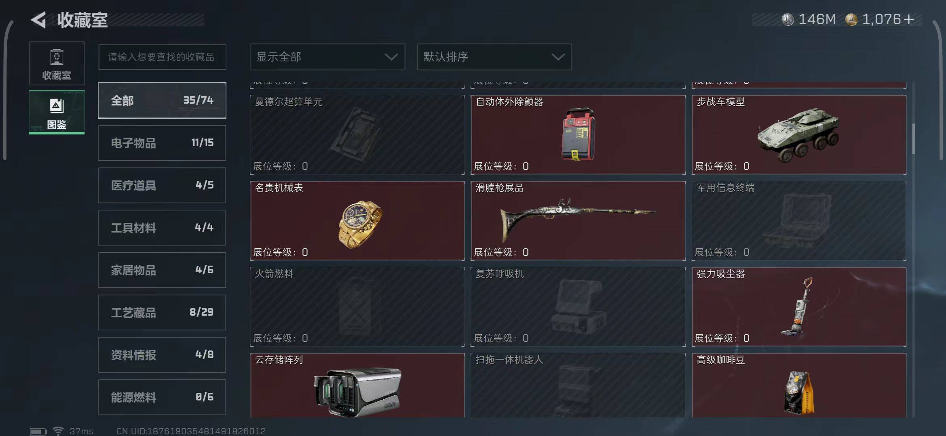Select the 图鉴 sidebar icon

click(x=57, y=113)
